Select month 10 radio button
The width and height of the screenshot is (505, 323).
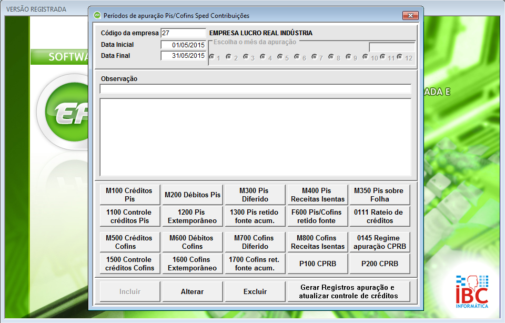coord(365,57)
